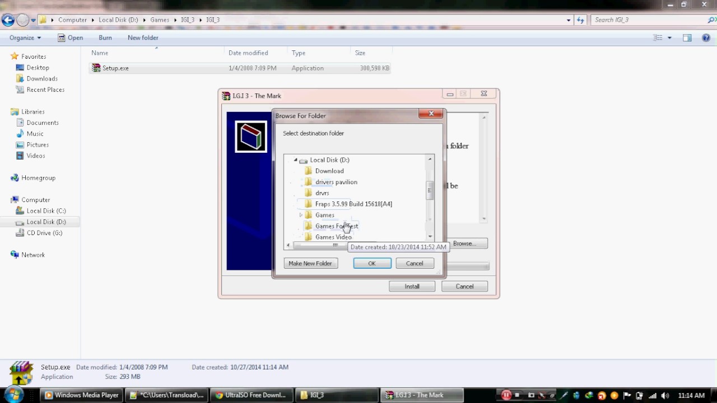
Task: Click the Homegroup icon in sidebar
Action: pyautogui.click(x=15, y=178)
